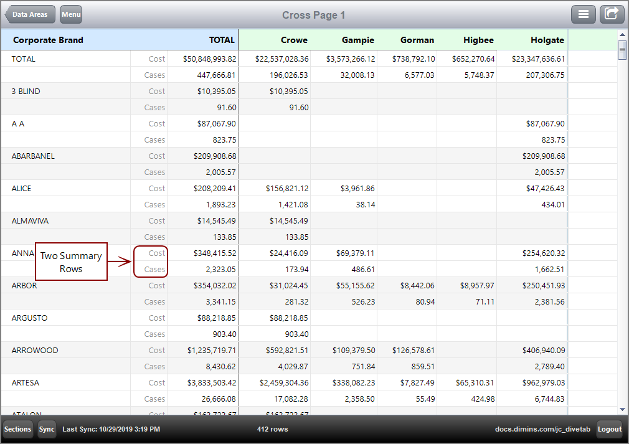The width and height of the screenshot is (629, 444).
Task: Tap the back chevron on Data Areas
Action: tap(10, 14)
